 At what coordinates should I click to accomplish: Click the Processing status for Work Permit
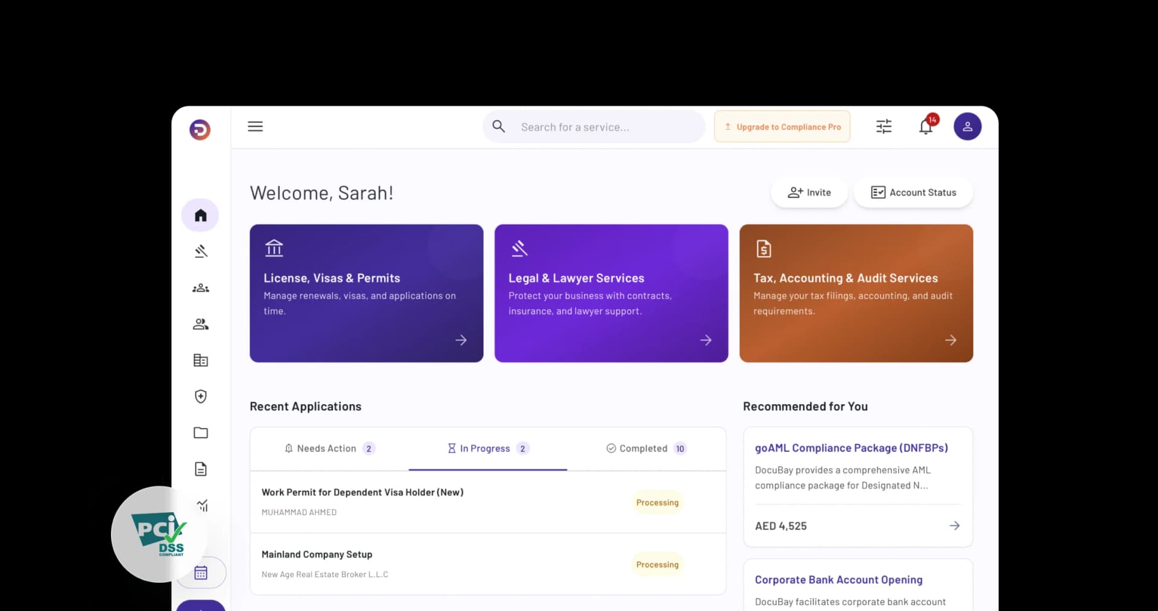(x=657, y=503)
